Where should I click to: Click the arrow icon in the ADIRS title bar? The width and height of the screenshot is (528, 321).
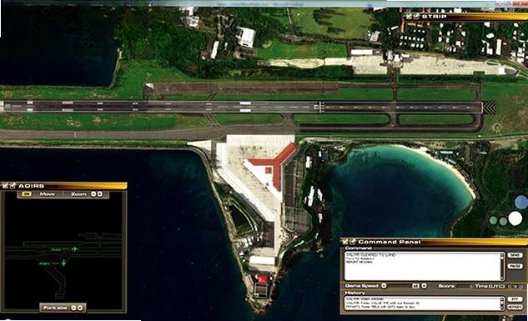tap(5, 186)
